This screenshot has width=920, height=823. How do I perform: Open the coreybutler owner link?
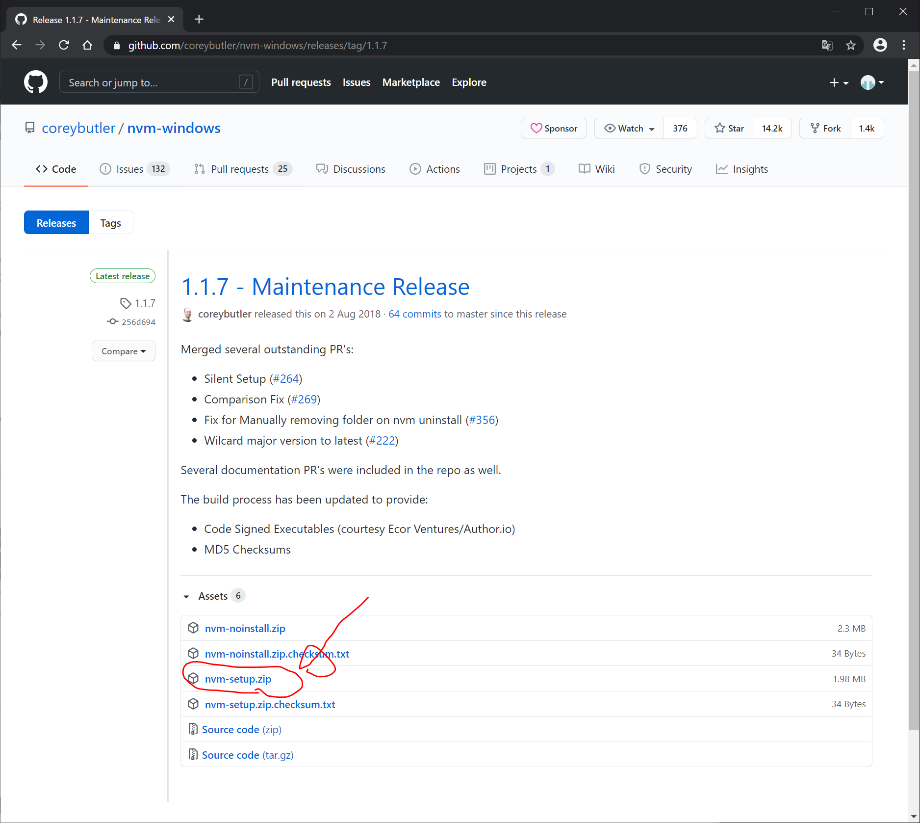(x=78, y=128)
